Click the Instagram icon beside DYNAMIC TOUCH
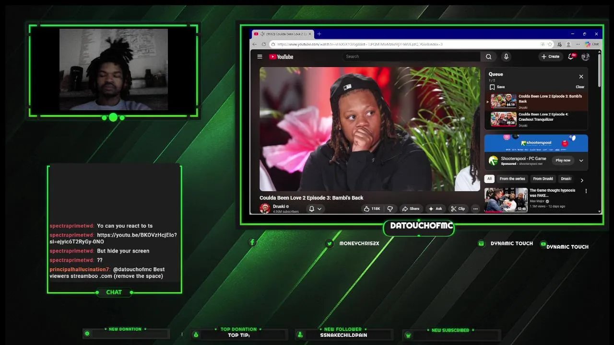614x345 pixels. (x=481, y=243)
